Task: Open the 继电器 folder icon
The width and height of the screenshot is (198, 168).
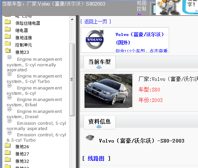Action: [x=8, y=29]
